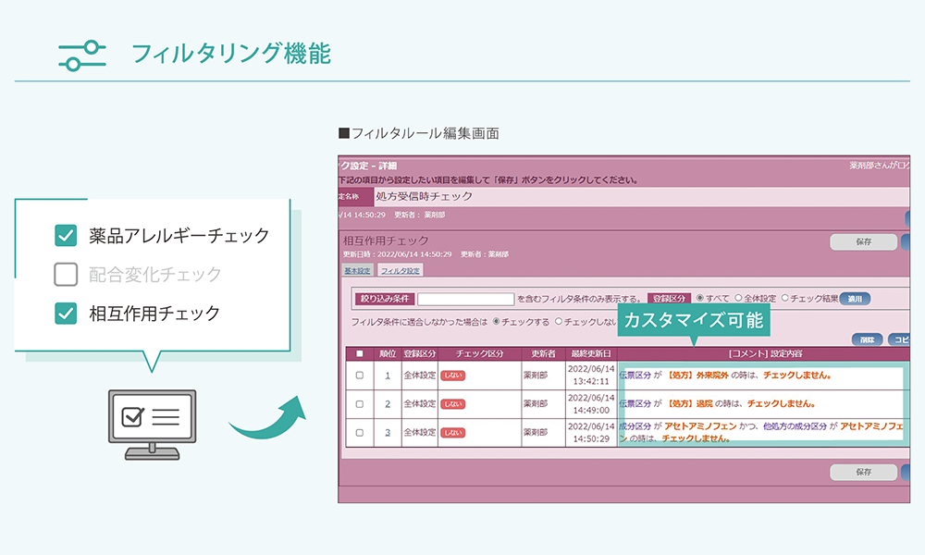The height and width of the screenshot is (555, 925).
Task: Select the チェック結果 radio option
Action: [x=785, y=299]
